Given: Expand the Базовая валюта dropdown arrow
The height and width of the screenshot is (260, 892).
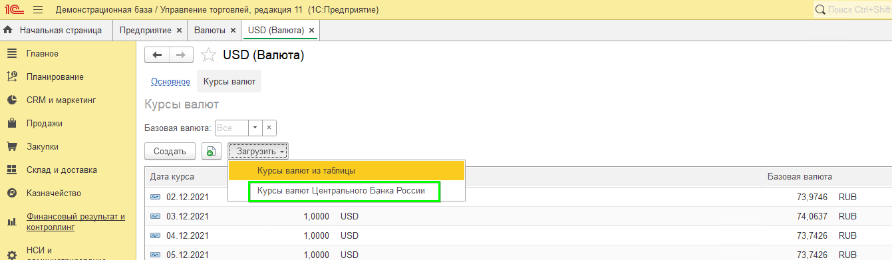Looking at the screenshot, I should [x=255, y=128].
